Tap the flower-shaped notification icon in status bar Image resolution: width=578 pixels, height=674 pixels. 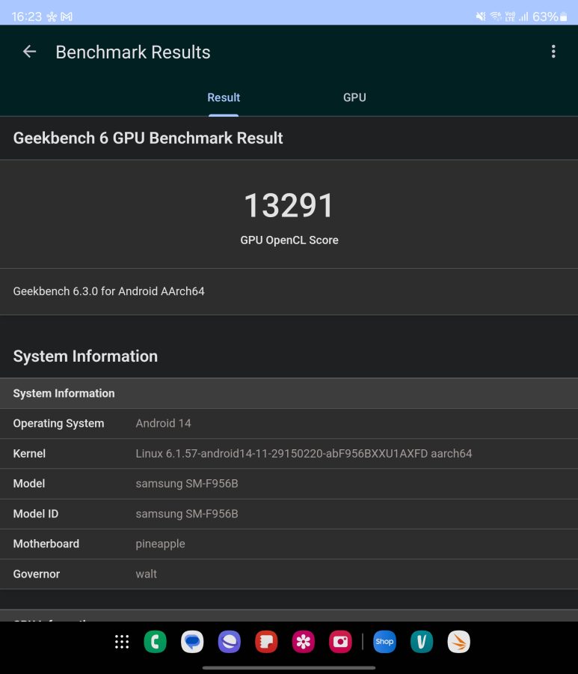pos(52,16)
